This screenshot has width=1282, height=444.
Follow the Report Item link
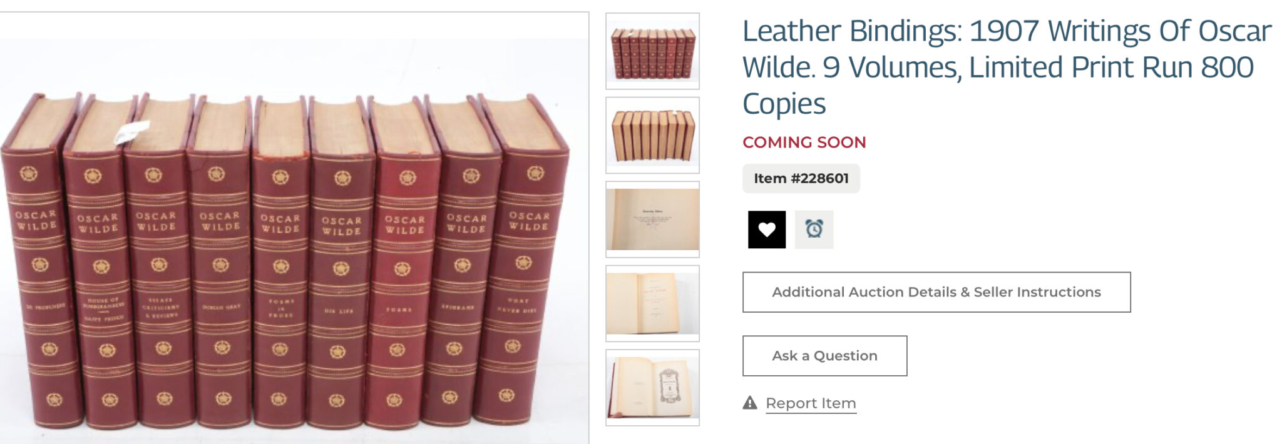(811, 403)
